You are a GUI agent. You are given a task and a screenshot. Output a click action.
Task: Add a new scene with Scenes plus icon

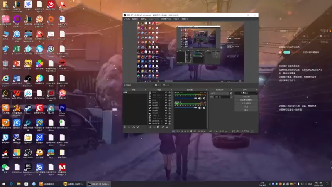pos(125,127)
